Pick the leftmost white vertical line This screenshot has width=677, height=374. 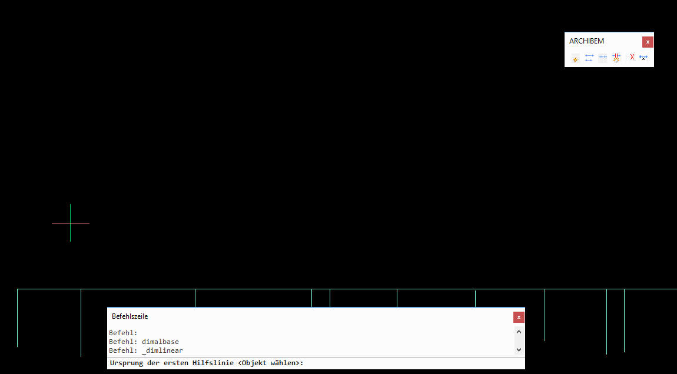click(x=17, y=318)
